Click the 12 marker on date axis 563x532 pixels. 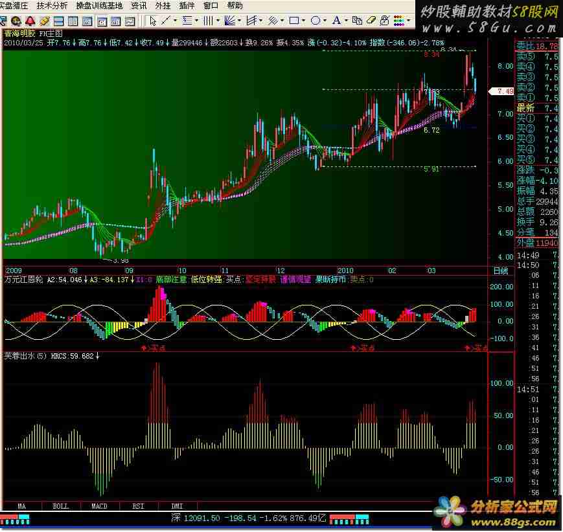[280, 271]
